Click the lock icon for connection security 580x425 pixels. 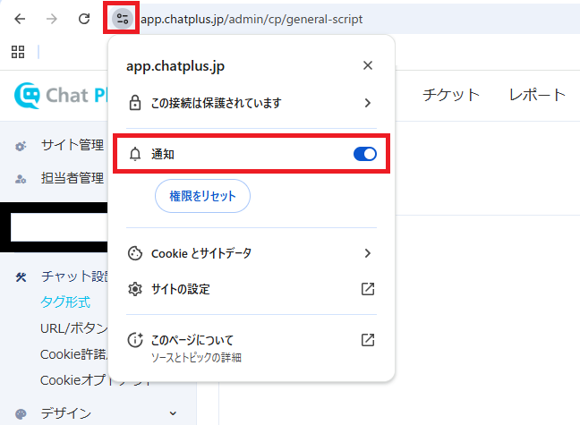pos(136,103)
